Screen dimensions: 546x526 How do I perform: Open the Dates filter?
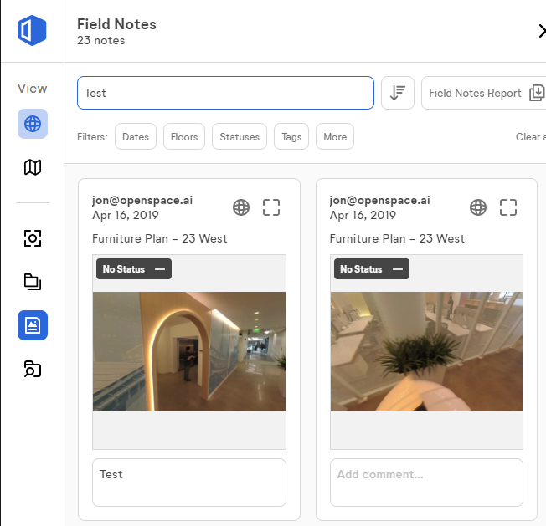[136, 136]
